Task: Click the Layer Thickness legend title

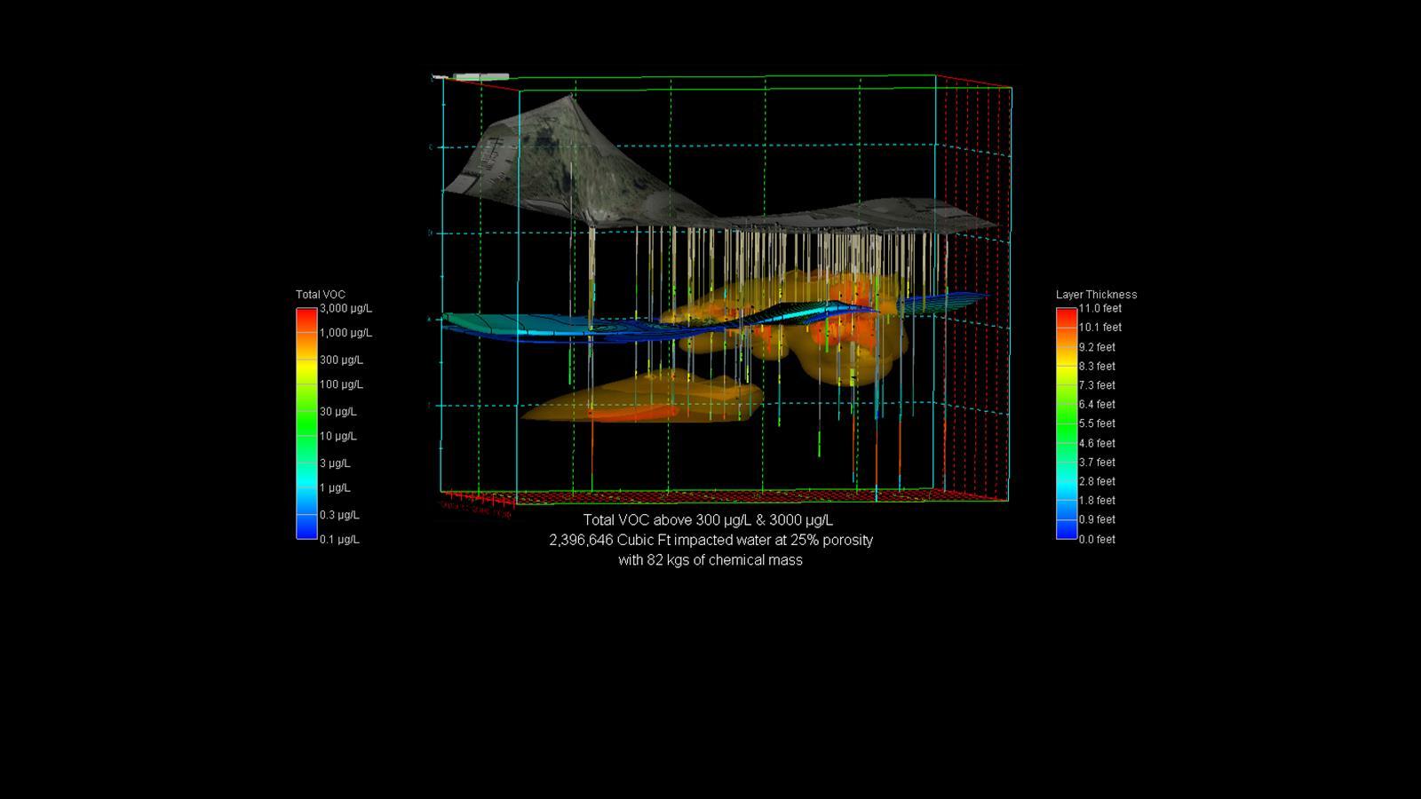Action: pyautogui.click(x=1096, y=295)
